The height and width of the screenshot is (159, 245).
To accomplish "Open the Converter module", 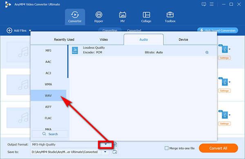I will pos(75,17).
